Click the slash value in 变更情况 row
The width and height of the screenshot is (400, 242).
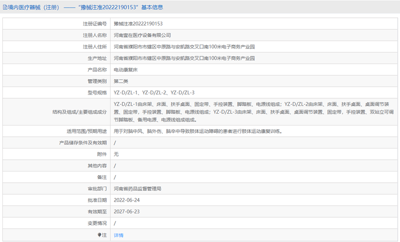[x=115, y=223]
